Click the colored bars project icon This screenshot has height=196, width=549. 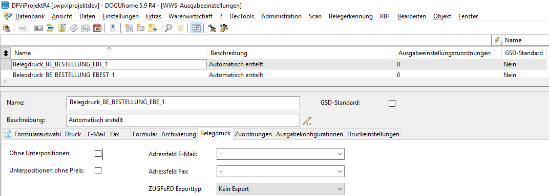click(50, 28)
